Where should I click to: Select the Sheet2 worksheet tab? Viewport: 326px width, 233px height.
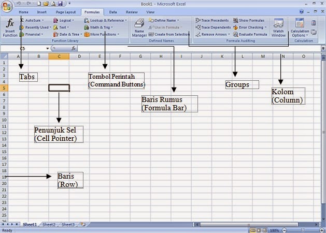point(49,225)
